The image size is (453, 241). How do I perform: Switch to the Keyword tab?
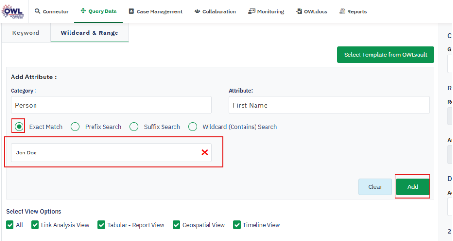pyautogui.click(x=26, y=33)
